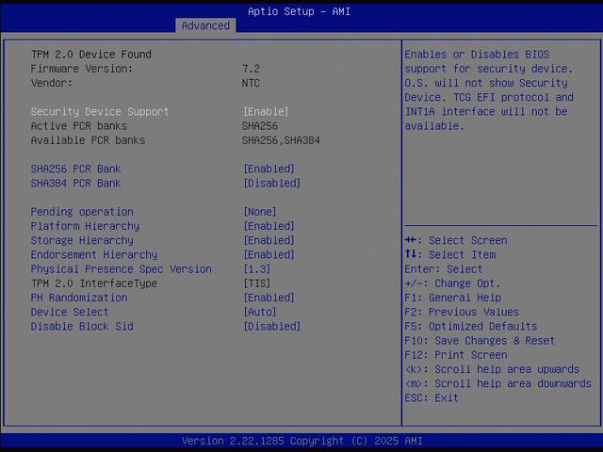Change Platform Hierarchy [Enabled] value

(x=269, y=226)
